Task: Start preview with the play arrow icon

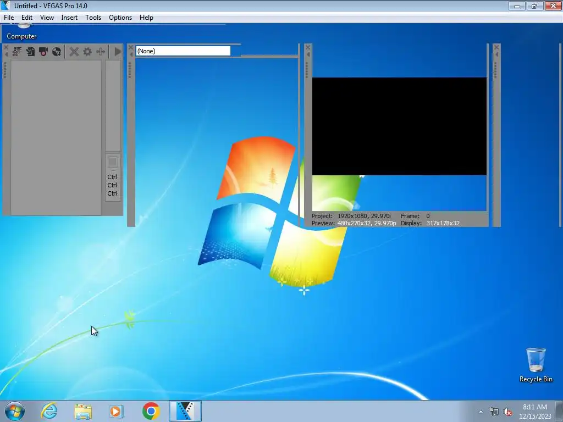Action: click(118, 52)
